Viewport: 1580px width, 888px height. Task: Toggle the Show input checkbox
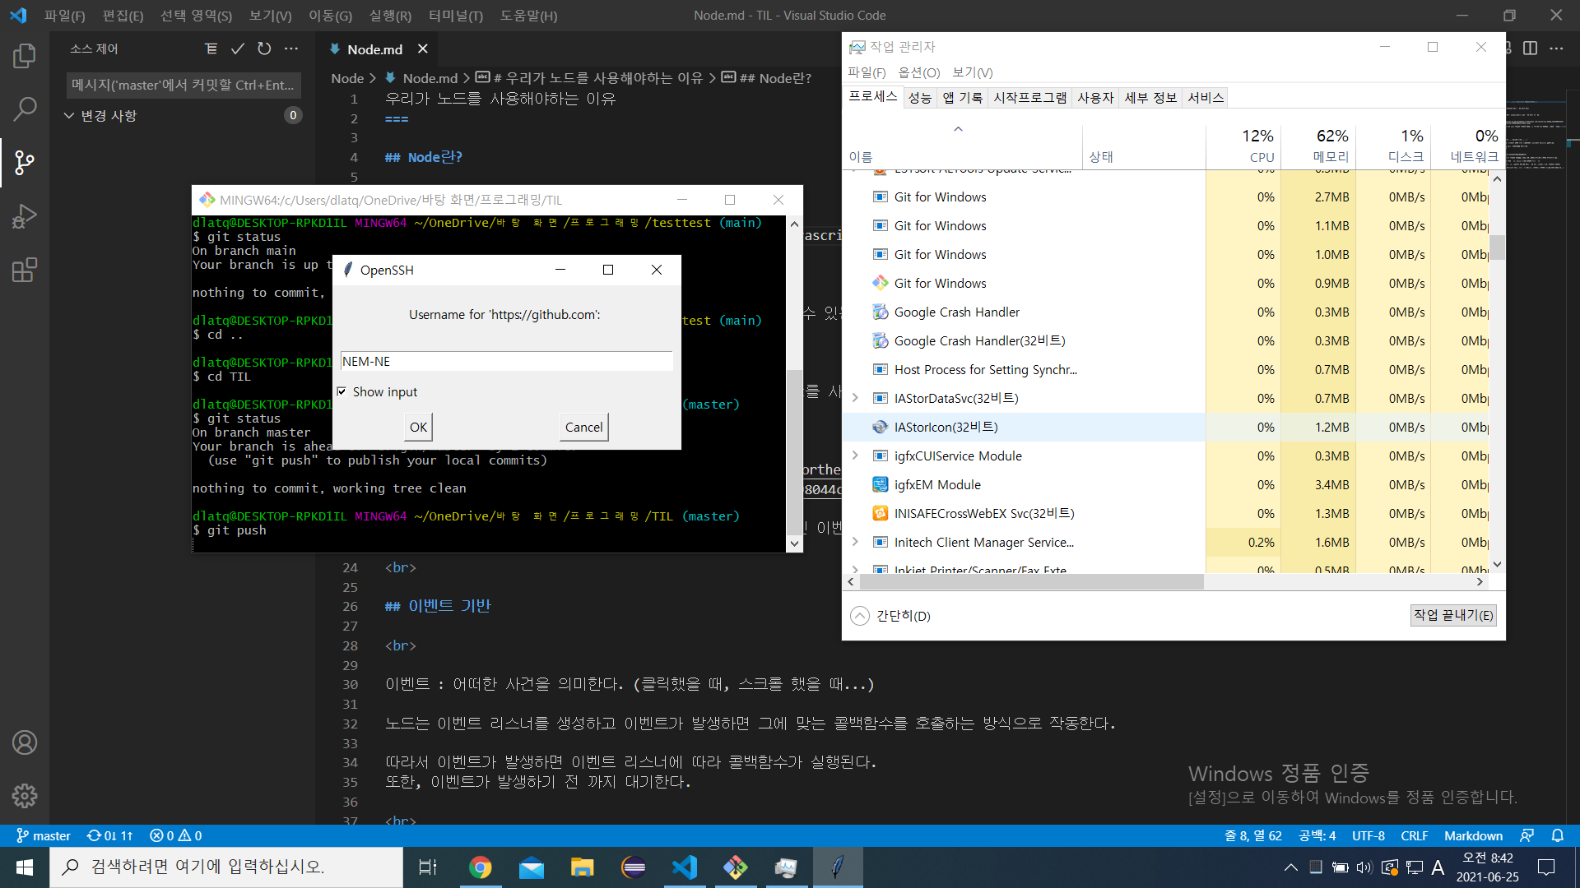tap(342, 391)
